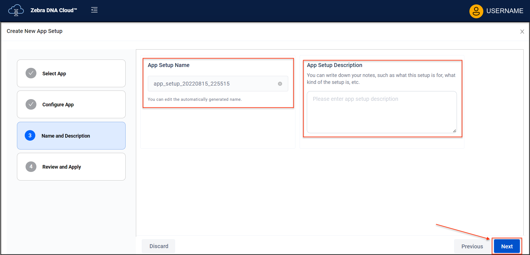Select the Name and Description step
530x255 pixels.
pos(66,136)
